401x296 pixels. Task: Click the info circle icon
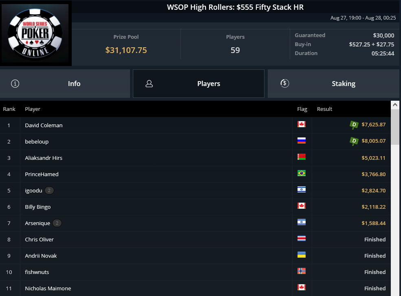pos(15,84)
